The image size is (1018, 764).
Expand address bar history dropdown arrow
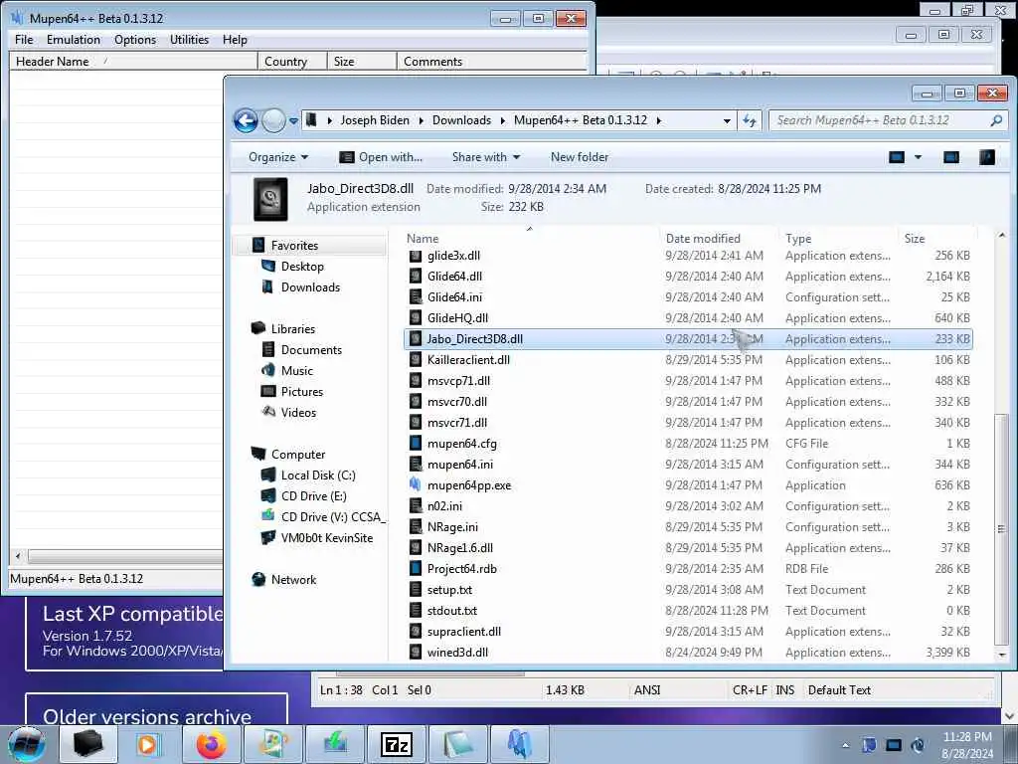[x=727, y=120]
